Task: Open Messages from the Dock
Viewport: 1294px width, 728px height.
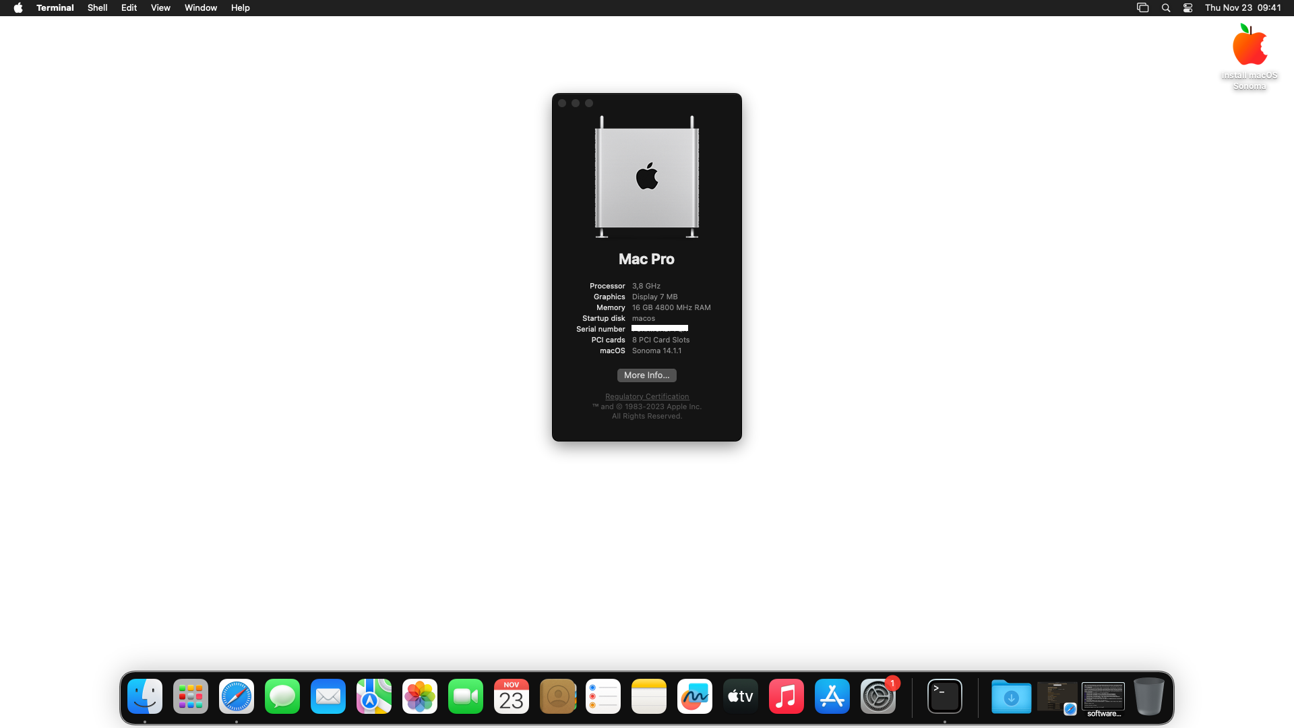Action: click(282, 696)
